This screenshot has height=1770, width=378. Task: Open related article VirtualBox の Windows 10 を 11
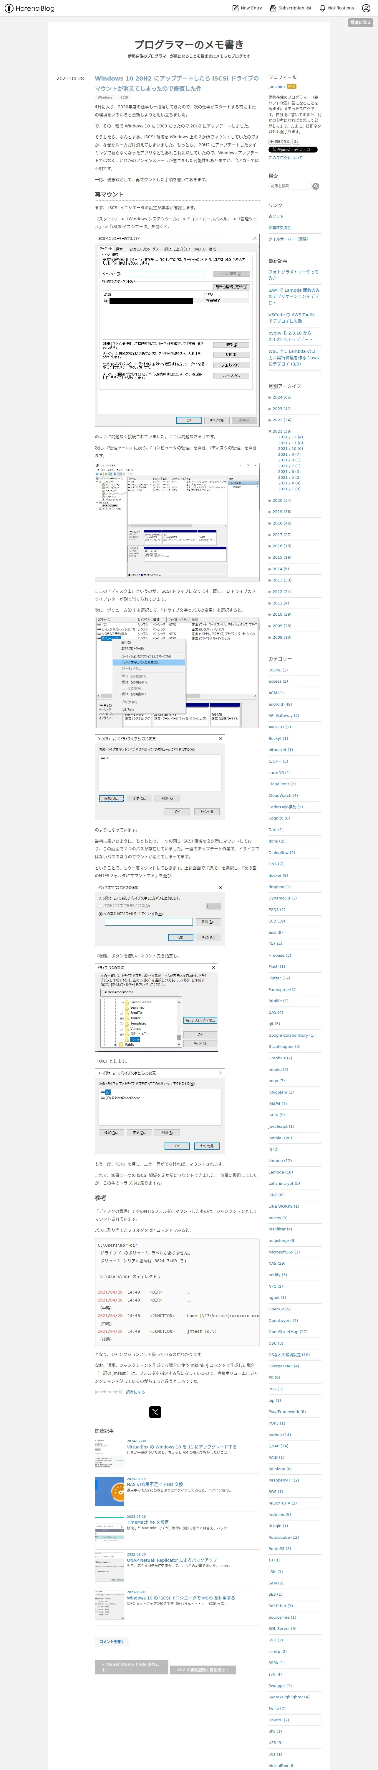point(182,1447)
